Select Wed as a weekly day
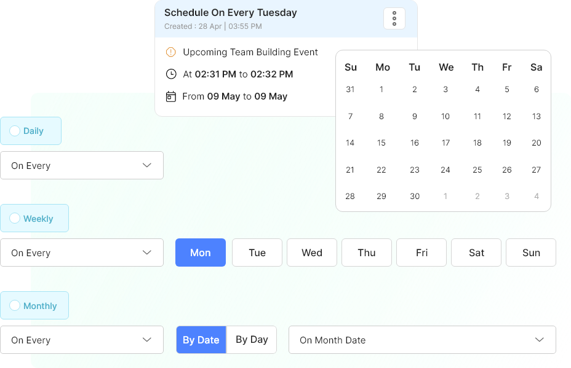This screenshot has width=571, height=368. click(311, 253)
